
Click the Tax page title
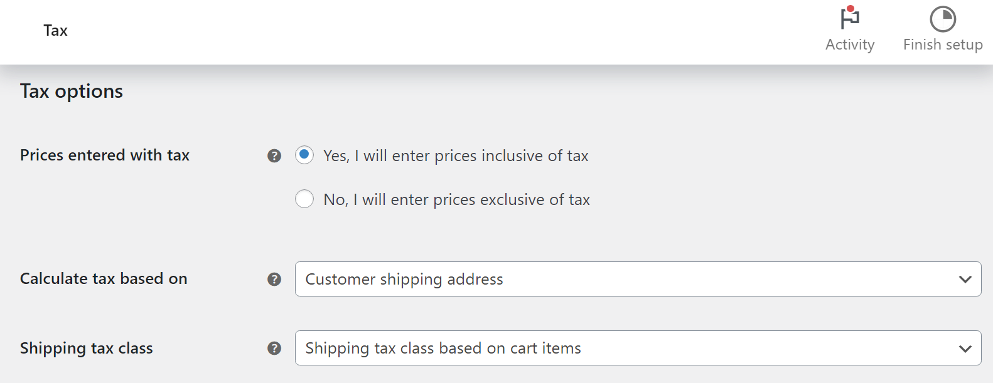click(x=55, y=29)
